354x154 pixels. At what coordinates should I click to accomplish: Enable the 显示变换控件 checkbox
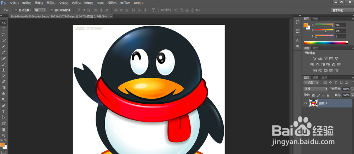pyautogui.click(x=52, y=10)
